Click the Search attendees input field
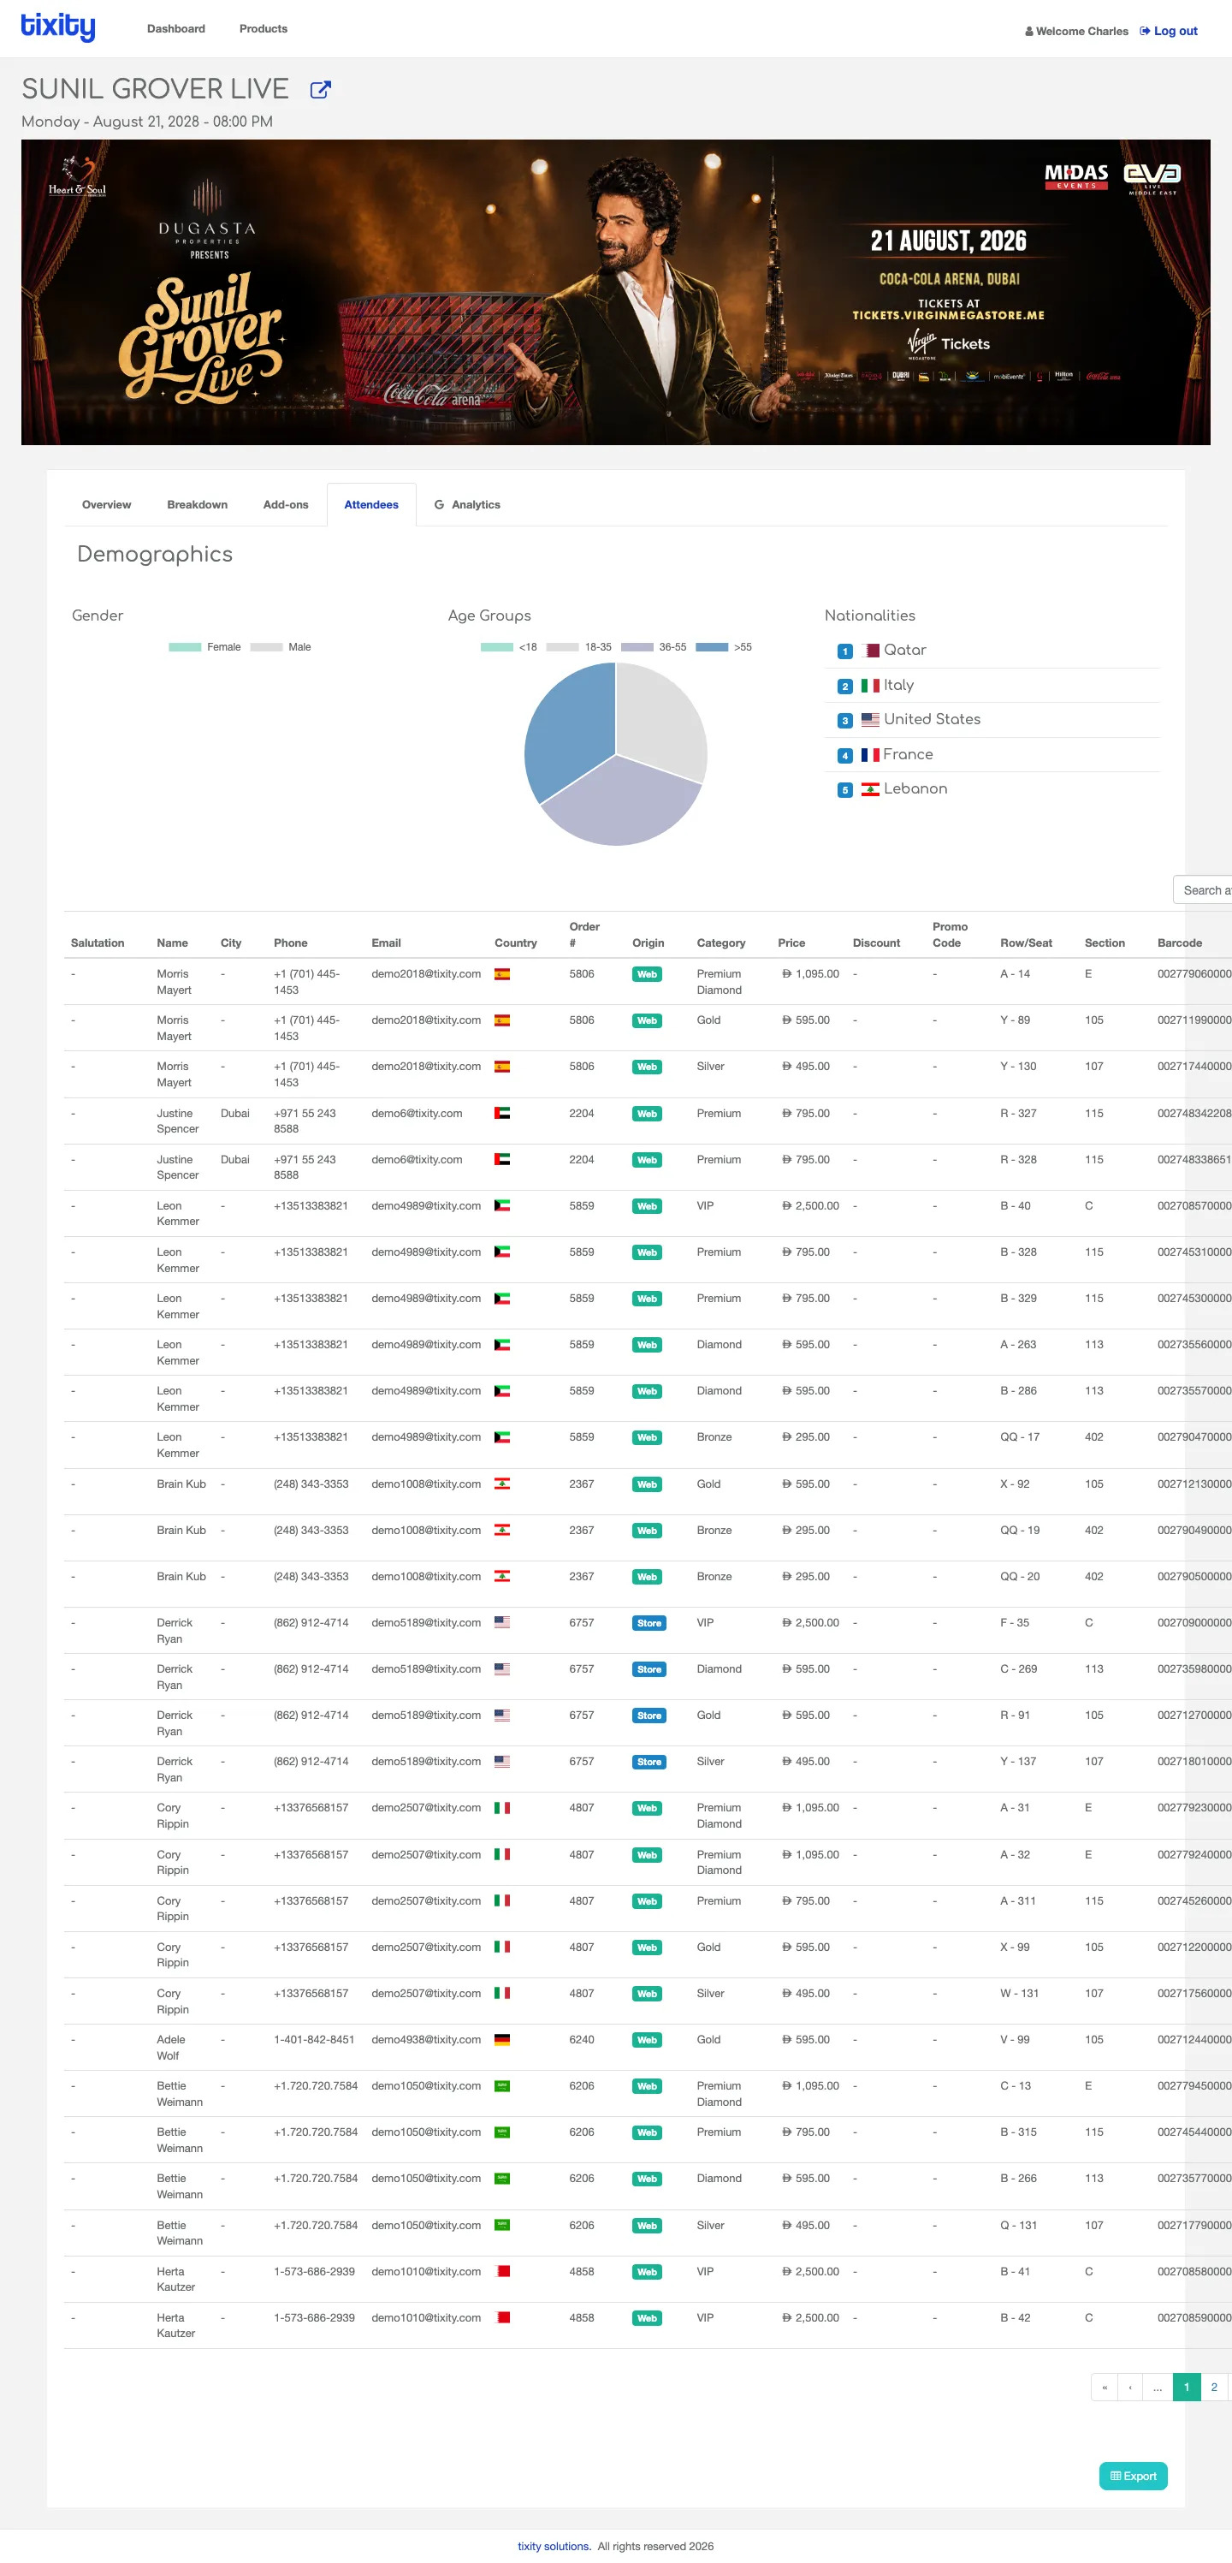 [1203, 890]
